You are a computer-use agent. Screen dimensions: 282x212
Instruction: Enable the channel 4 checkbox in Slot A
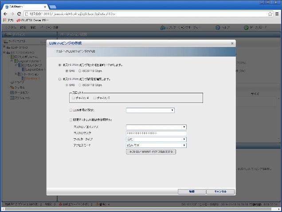[x=74, y=98]
